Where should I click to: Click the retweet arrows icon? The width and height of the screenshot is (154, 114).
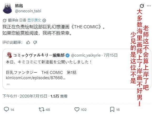tap(42, 109)
